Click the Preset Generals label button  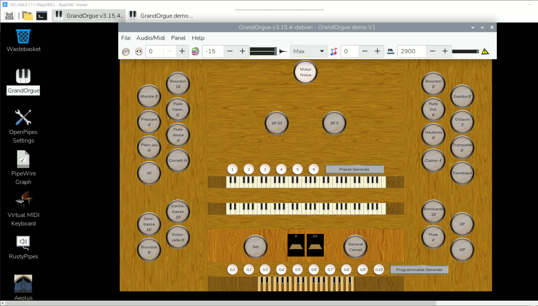[x=354, y=169]
